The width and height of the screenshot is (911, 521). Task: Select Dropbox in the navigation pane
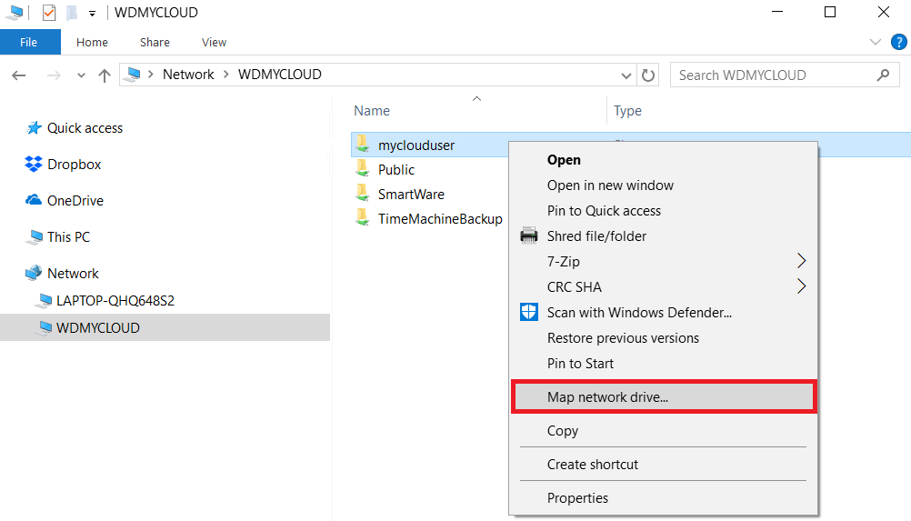[x=74, y=165]
